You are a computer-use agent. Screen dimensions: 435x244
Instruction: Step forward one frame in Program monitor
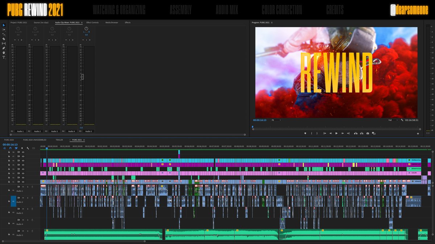tap(343, 133)
